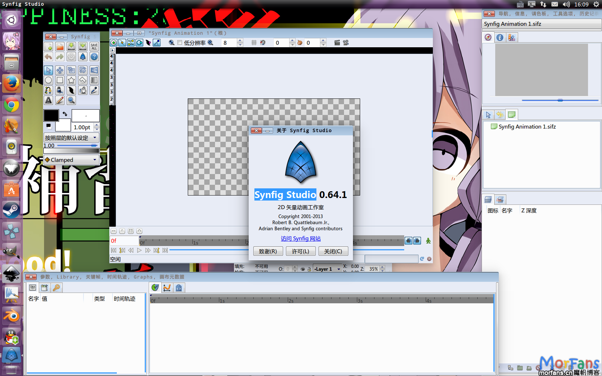The height and width of the screenshot is (376, 602).
Task: Click the 关闭(C) close button
Action: point(333,251)
